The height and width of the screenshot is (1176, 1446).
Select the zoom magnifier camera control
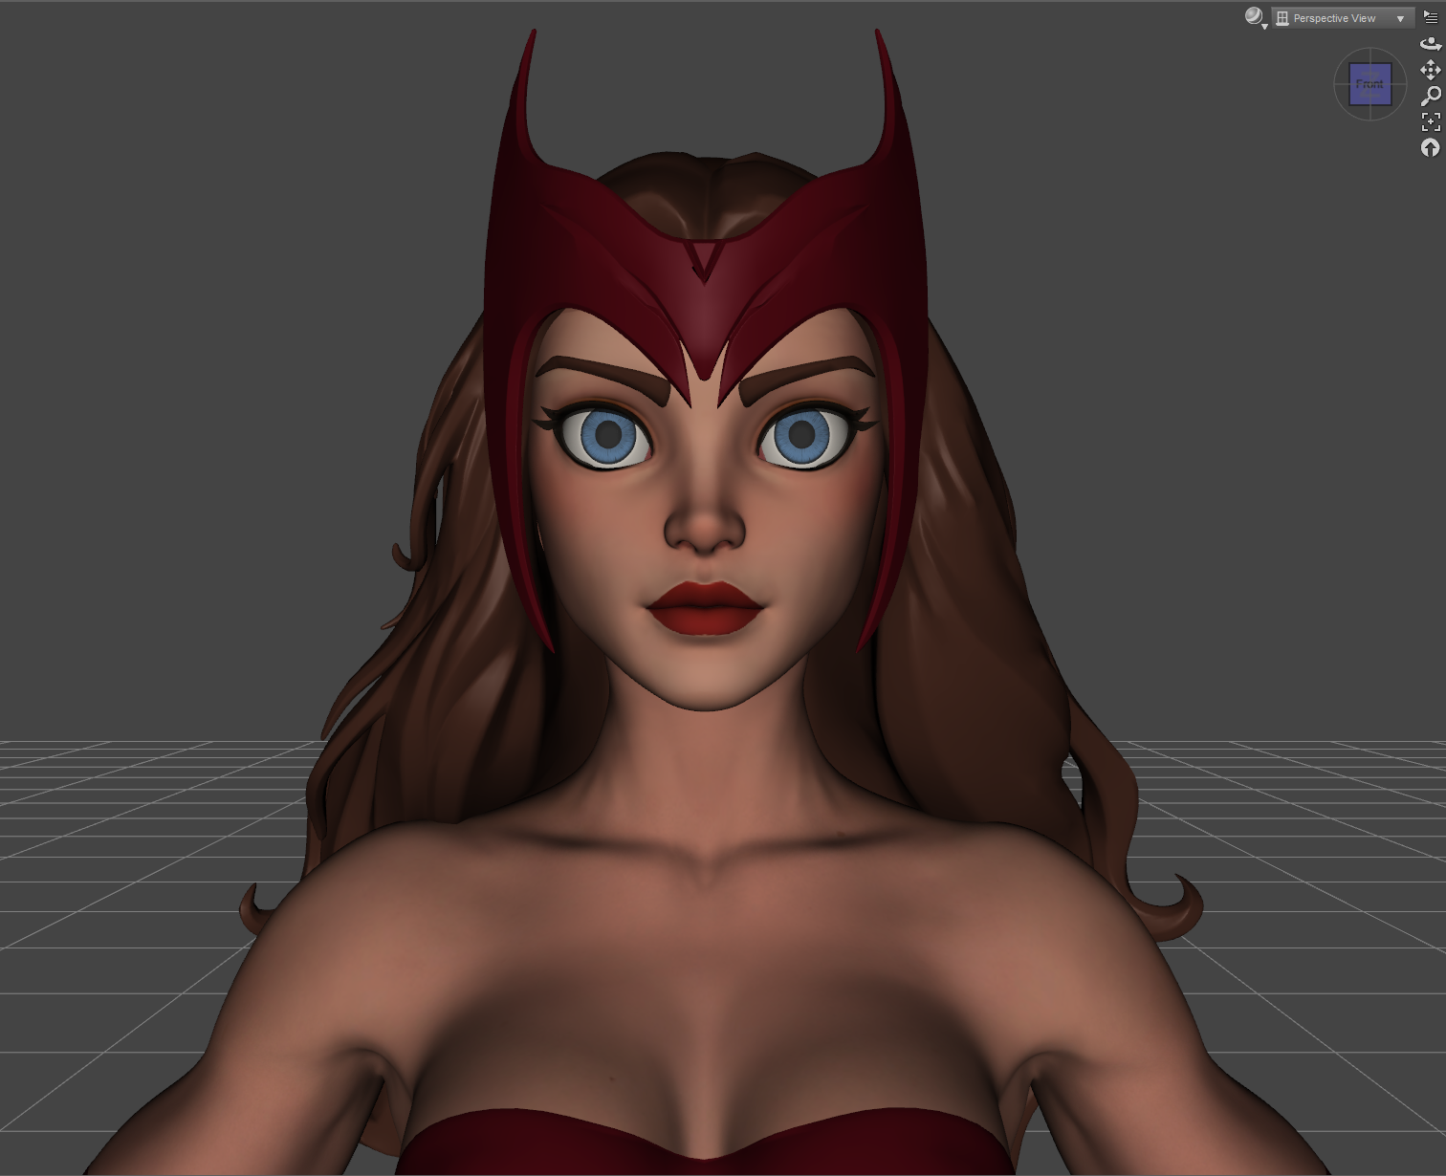[x=1431, y=96]
